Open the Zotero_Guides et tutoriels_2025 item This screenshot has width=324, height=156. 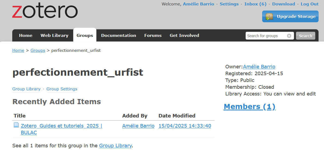62,129
